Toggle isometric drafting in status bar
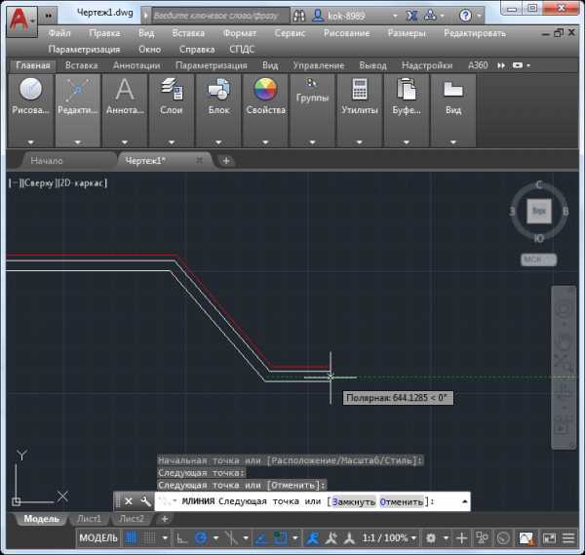585x555 pixels. pos(231,537)
